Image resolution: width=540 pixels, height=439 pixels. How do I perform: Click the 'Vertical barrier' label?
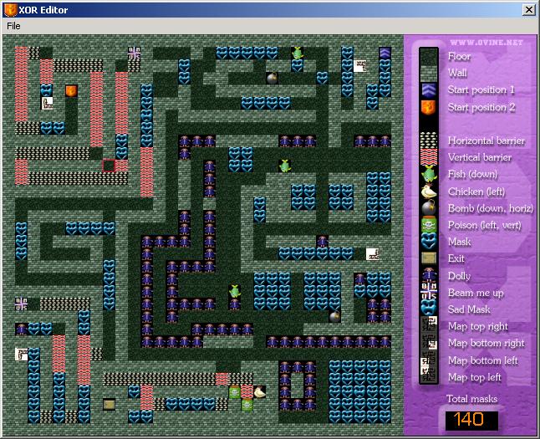tap(480, 157)
